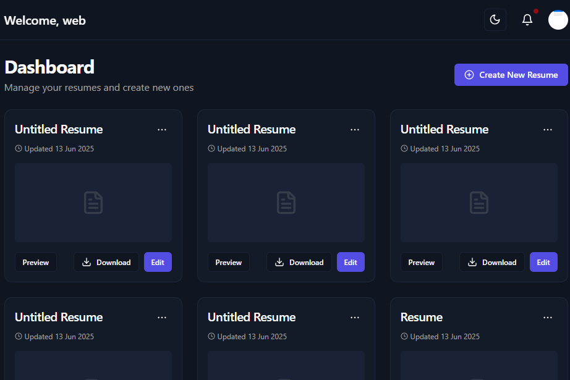Open options menu on bottom-left Untitled Resume card
Image resolution: width=570 pixels, height=380 pixels.
pyautogui.click(x=162, y=318)
